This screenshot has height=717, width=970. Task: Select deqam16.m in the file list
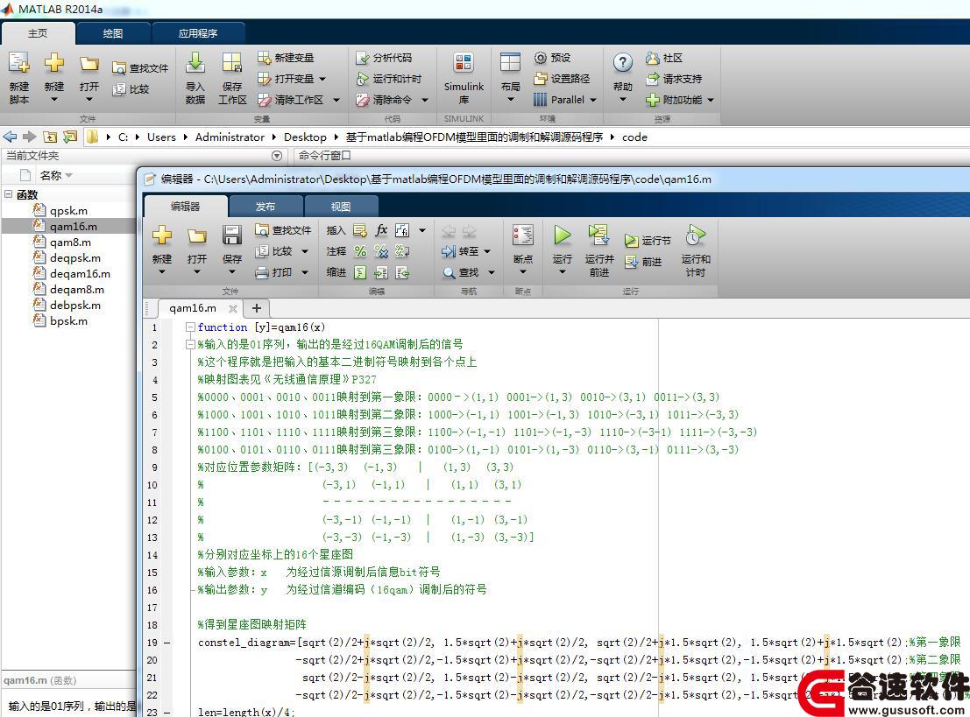(x=80, y=274)
